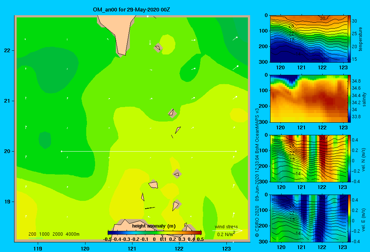Click "33.8" tick on salinity scale

(x=356, y=117)
